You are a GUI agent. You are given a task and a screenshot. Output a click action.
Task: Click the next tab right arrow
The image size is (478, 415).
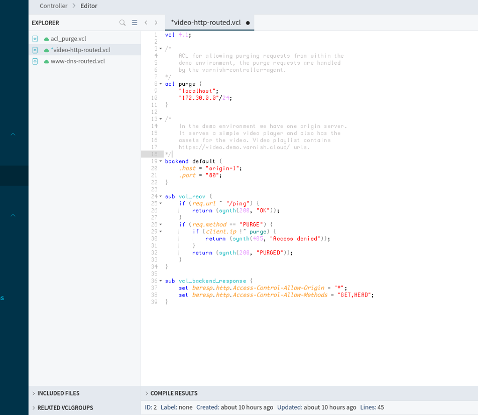[x=156, y=23]
